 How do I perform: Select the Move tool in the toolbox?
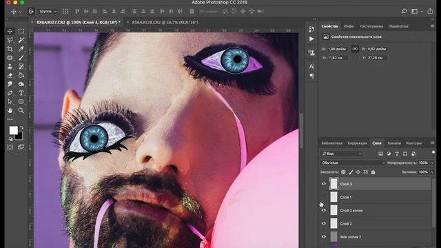coord(10,31)
